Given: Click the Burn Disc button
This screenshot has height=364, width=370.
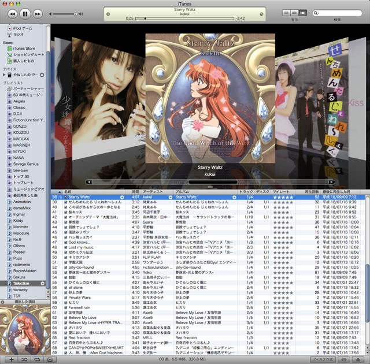Looking at the screenshot, I should coord(323,359).
